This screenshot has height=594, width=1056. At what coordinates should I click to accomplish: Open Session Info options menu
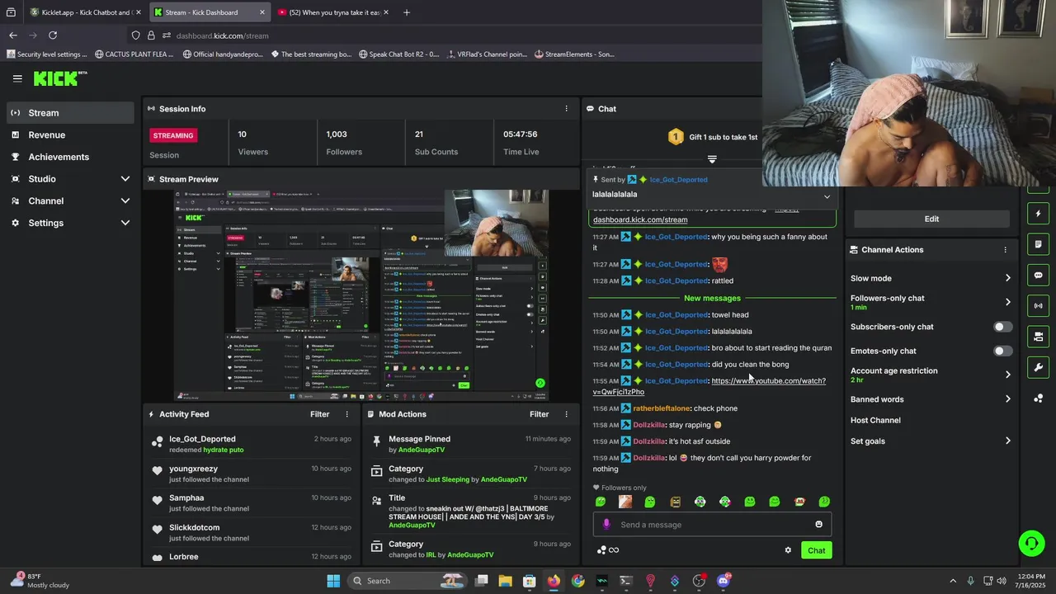(566, 109)
